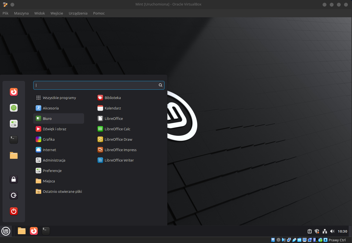Select the Wszystkie programy category
This screenshot has width=352, height=243.
click(59, 98)
